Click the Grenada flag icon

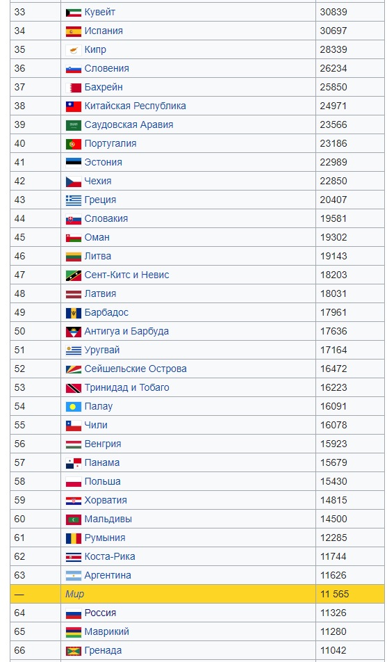point(74,651)
